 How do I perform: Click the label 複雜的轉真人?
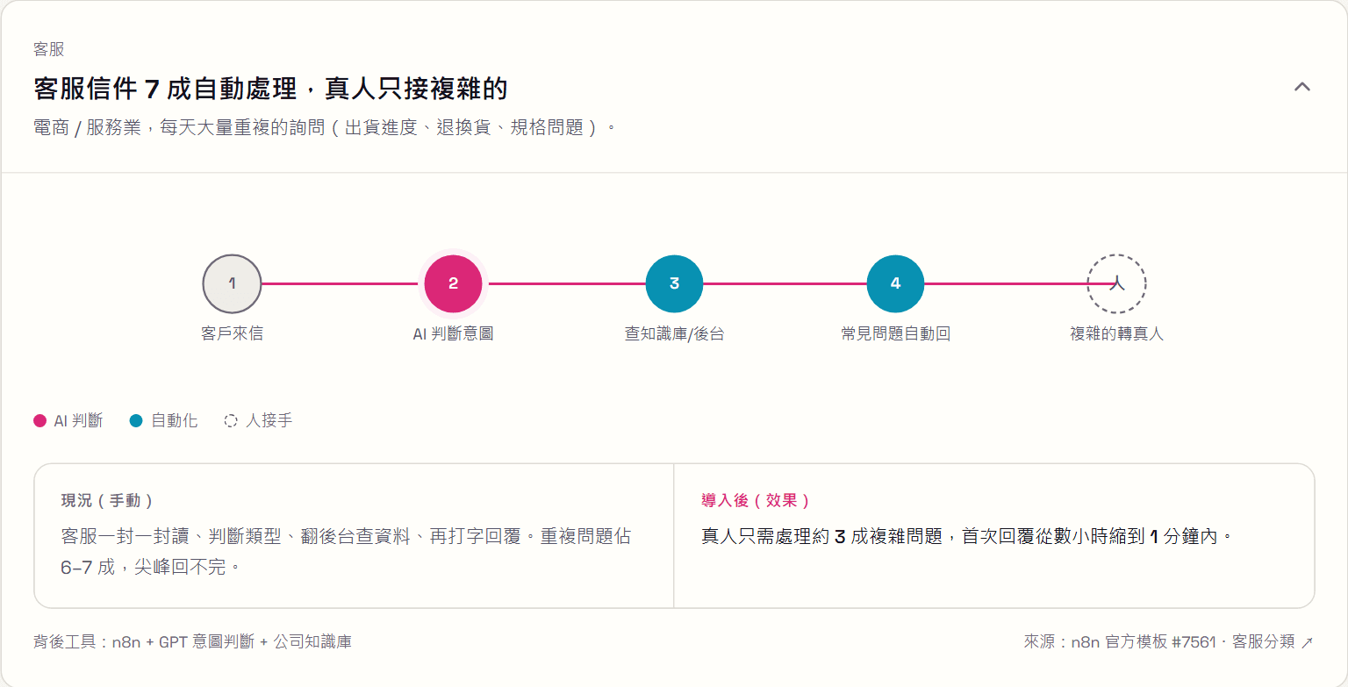[x=1116, y=333]
